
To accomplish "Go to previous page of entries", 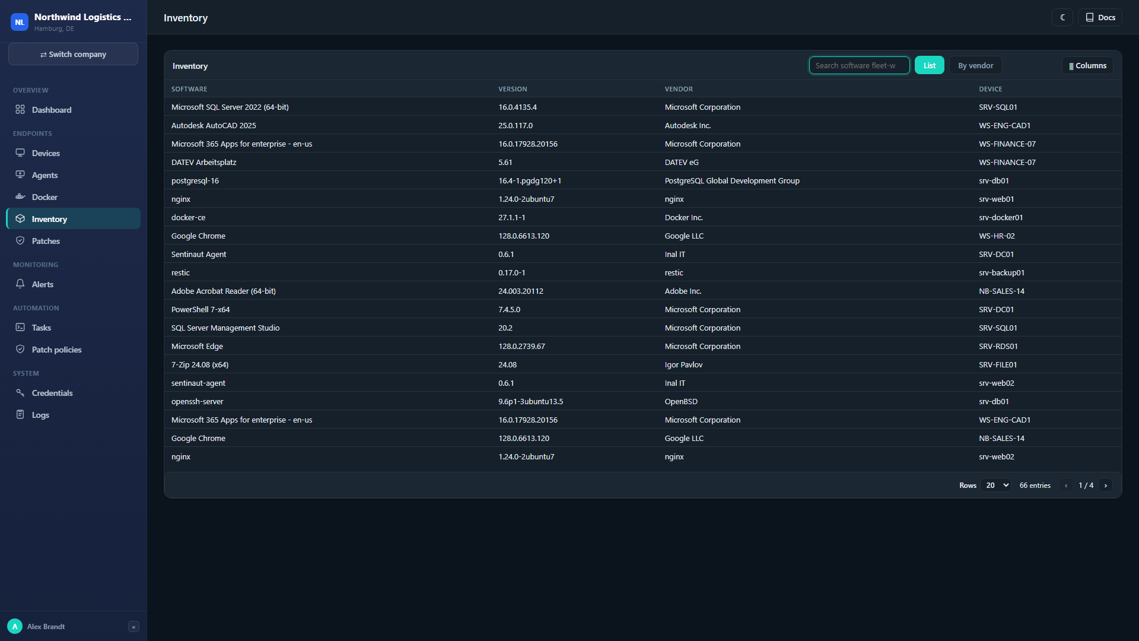I will 1066,485.
